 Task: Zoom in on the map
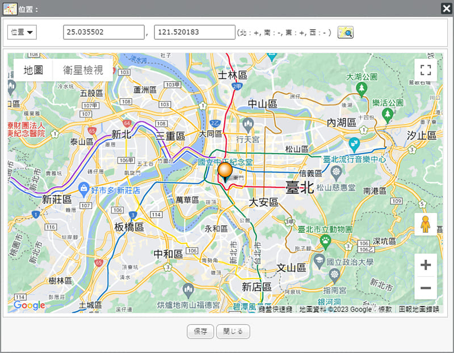click(426, 265)
